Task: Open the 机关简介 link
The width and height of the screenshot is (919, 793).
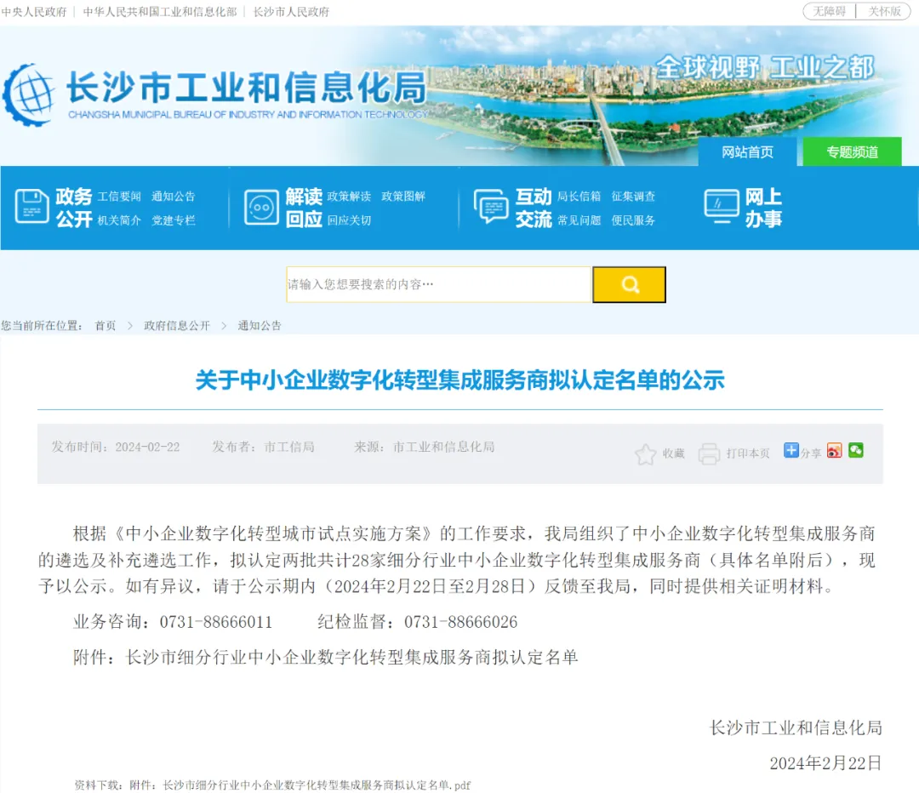Action: point(119,220)
